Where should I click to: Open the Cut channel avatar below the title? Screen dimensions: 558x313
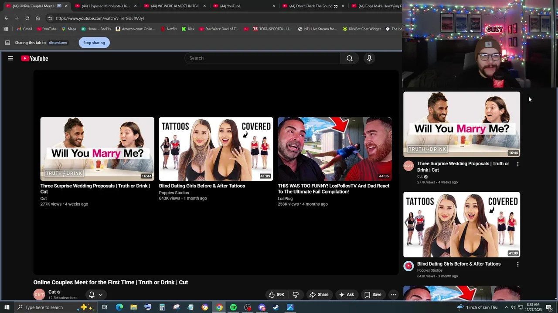[39, 295]
